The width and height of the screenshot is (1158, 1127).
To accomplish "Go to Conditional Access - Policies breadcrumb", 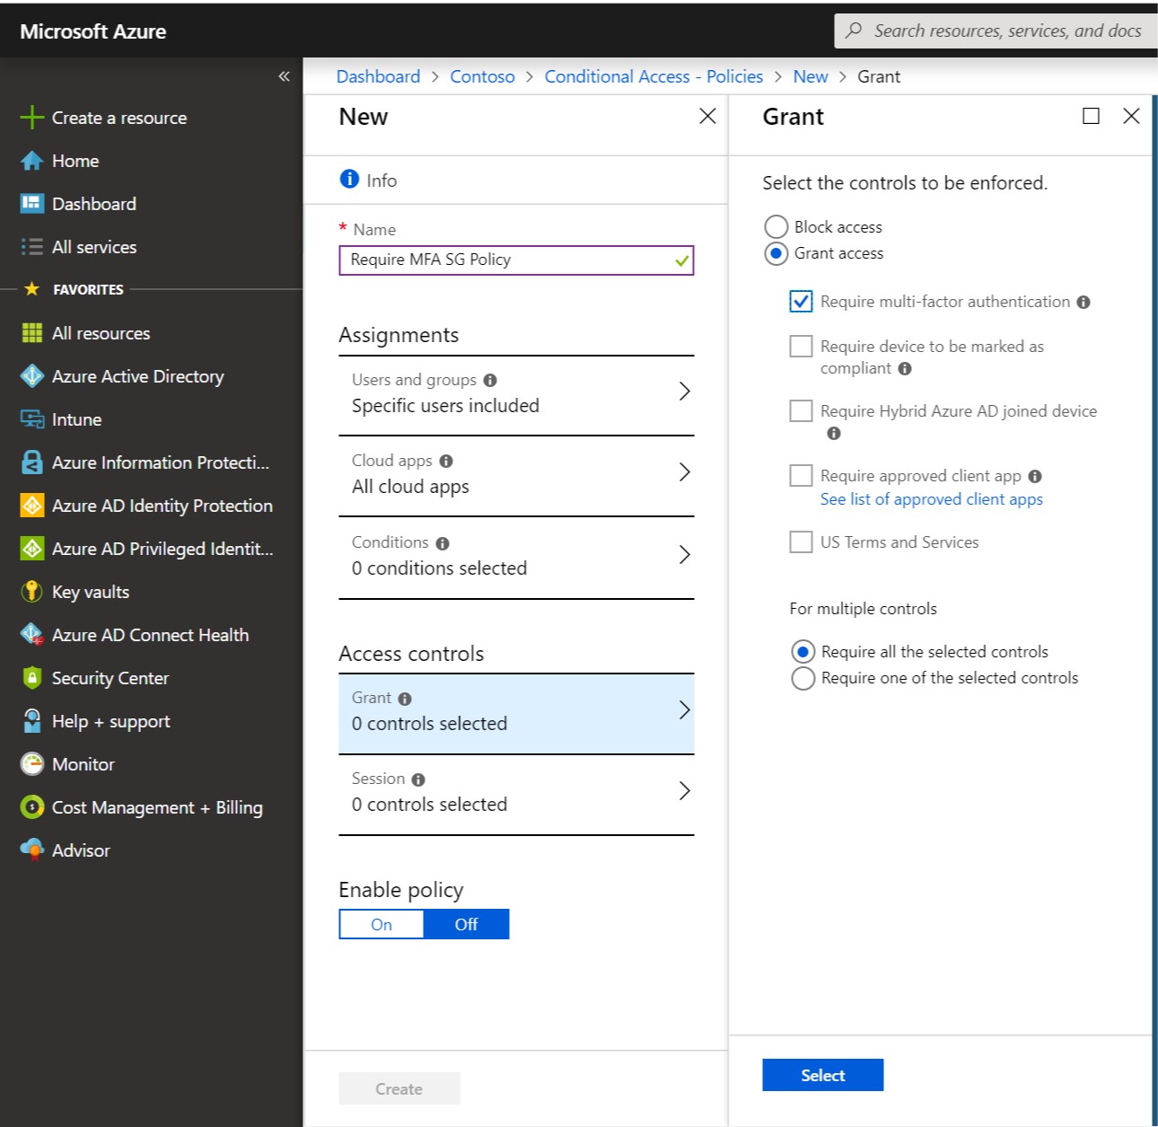I will coord(654,76).
